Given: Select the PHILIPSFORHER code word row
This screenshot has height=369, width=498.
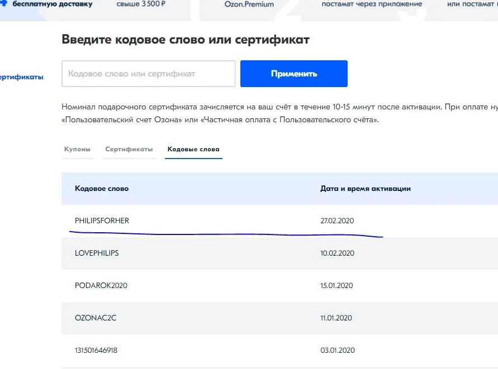Looking at the screenshot, I should (x=279, y=221).
